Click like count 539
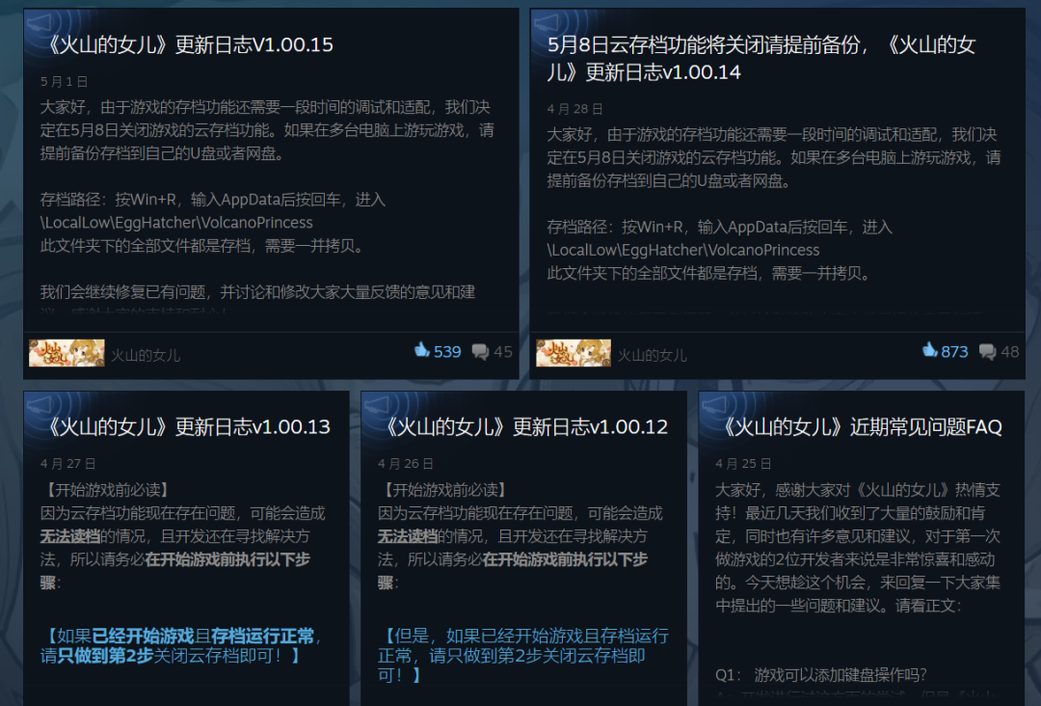1041x706 pixels. [x=447, y=352]
